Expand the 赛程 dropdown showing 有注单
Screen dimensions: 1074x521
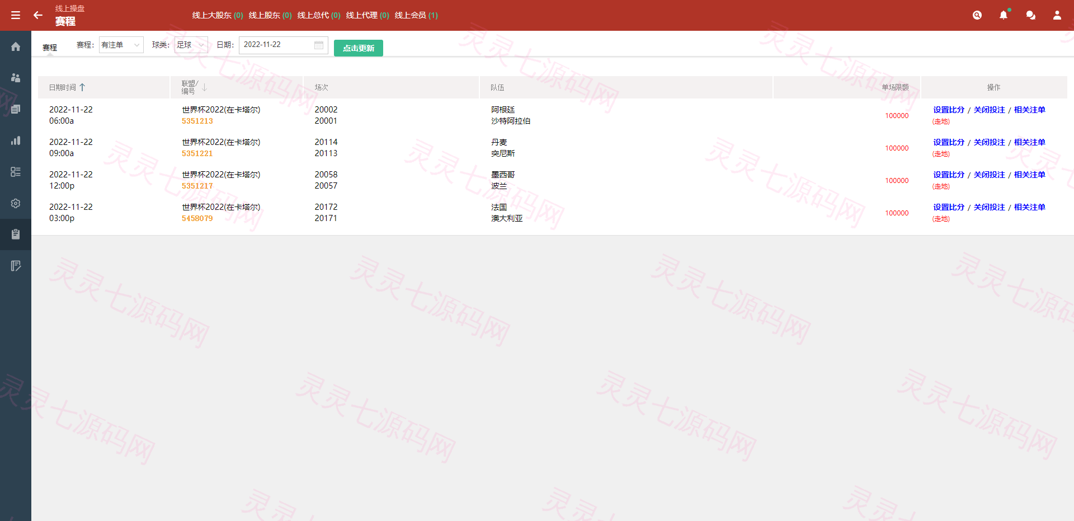coord(121,45)
